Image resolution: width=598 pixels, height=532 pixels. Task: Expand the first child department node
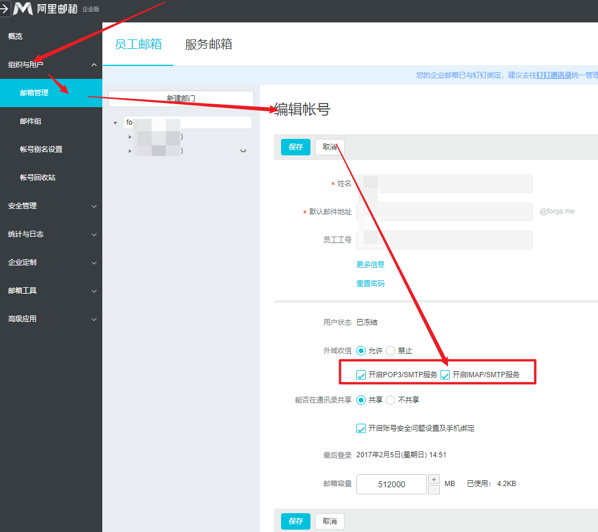(x=130, y=137)
